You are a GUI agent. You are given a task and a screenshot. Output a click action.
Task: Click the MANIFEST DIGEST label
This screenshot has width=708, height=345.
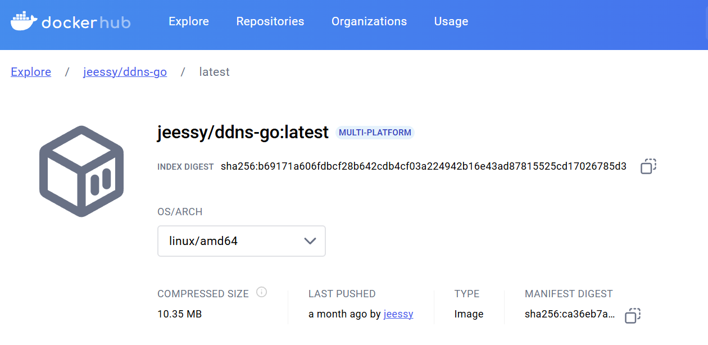point(569,294)
